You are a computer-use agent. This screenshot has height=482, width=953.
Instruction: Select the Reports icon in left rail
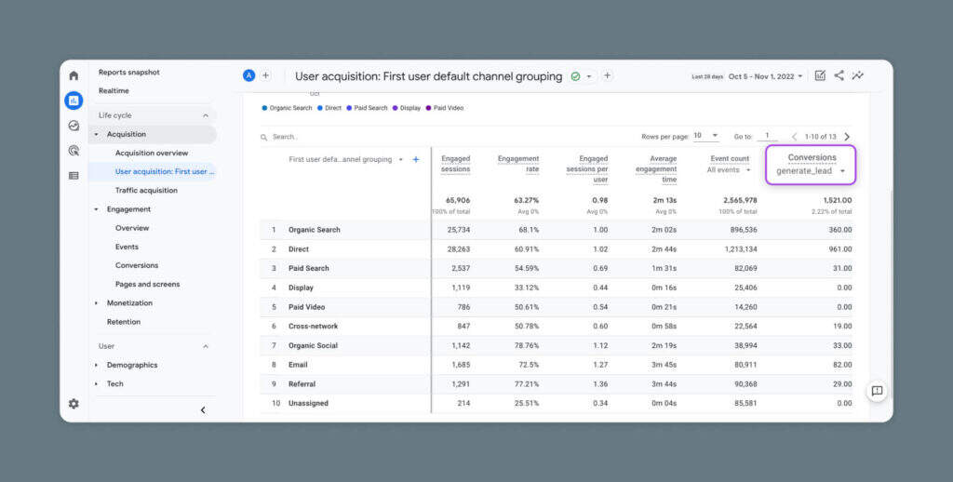(74, 100)
